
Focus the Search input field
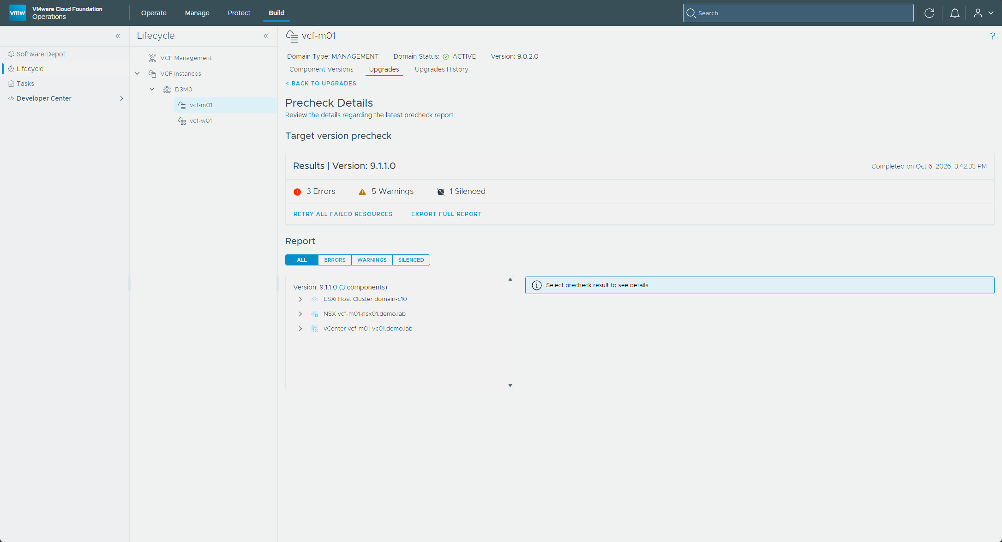coord(798,13)
